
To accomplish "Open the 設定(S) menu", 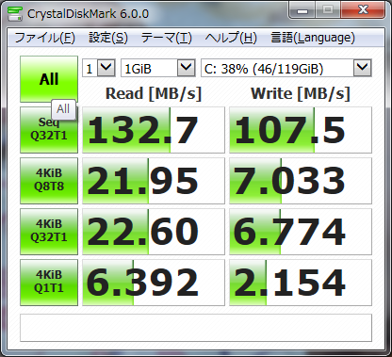I will [x=108, y=38].
